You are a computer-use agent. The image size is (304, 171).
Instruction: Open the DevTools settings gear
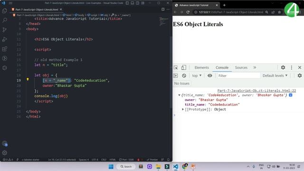pyautogui.click(x=283, y=67)
